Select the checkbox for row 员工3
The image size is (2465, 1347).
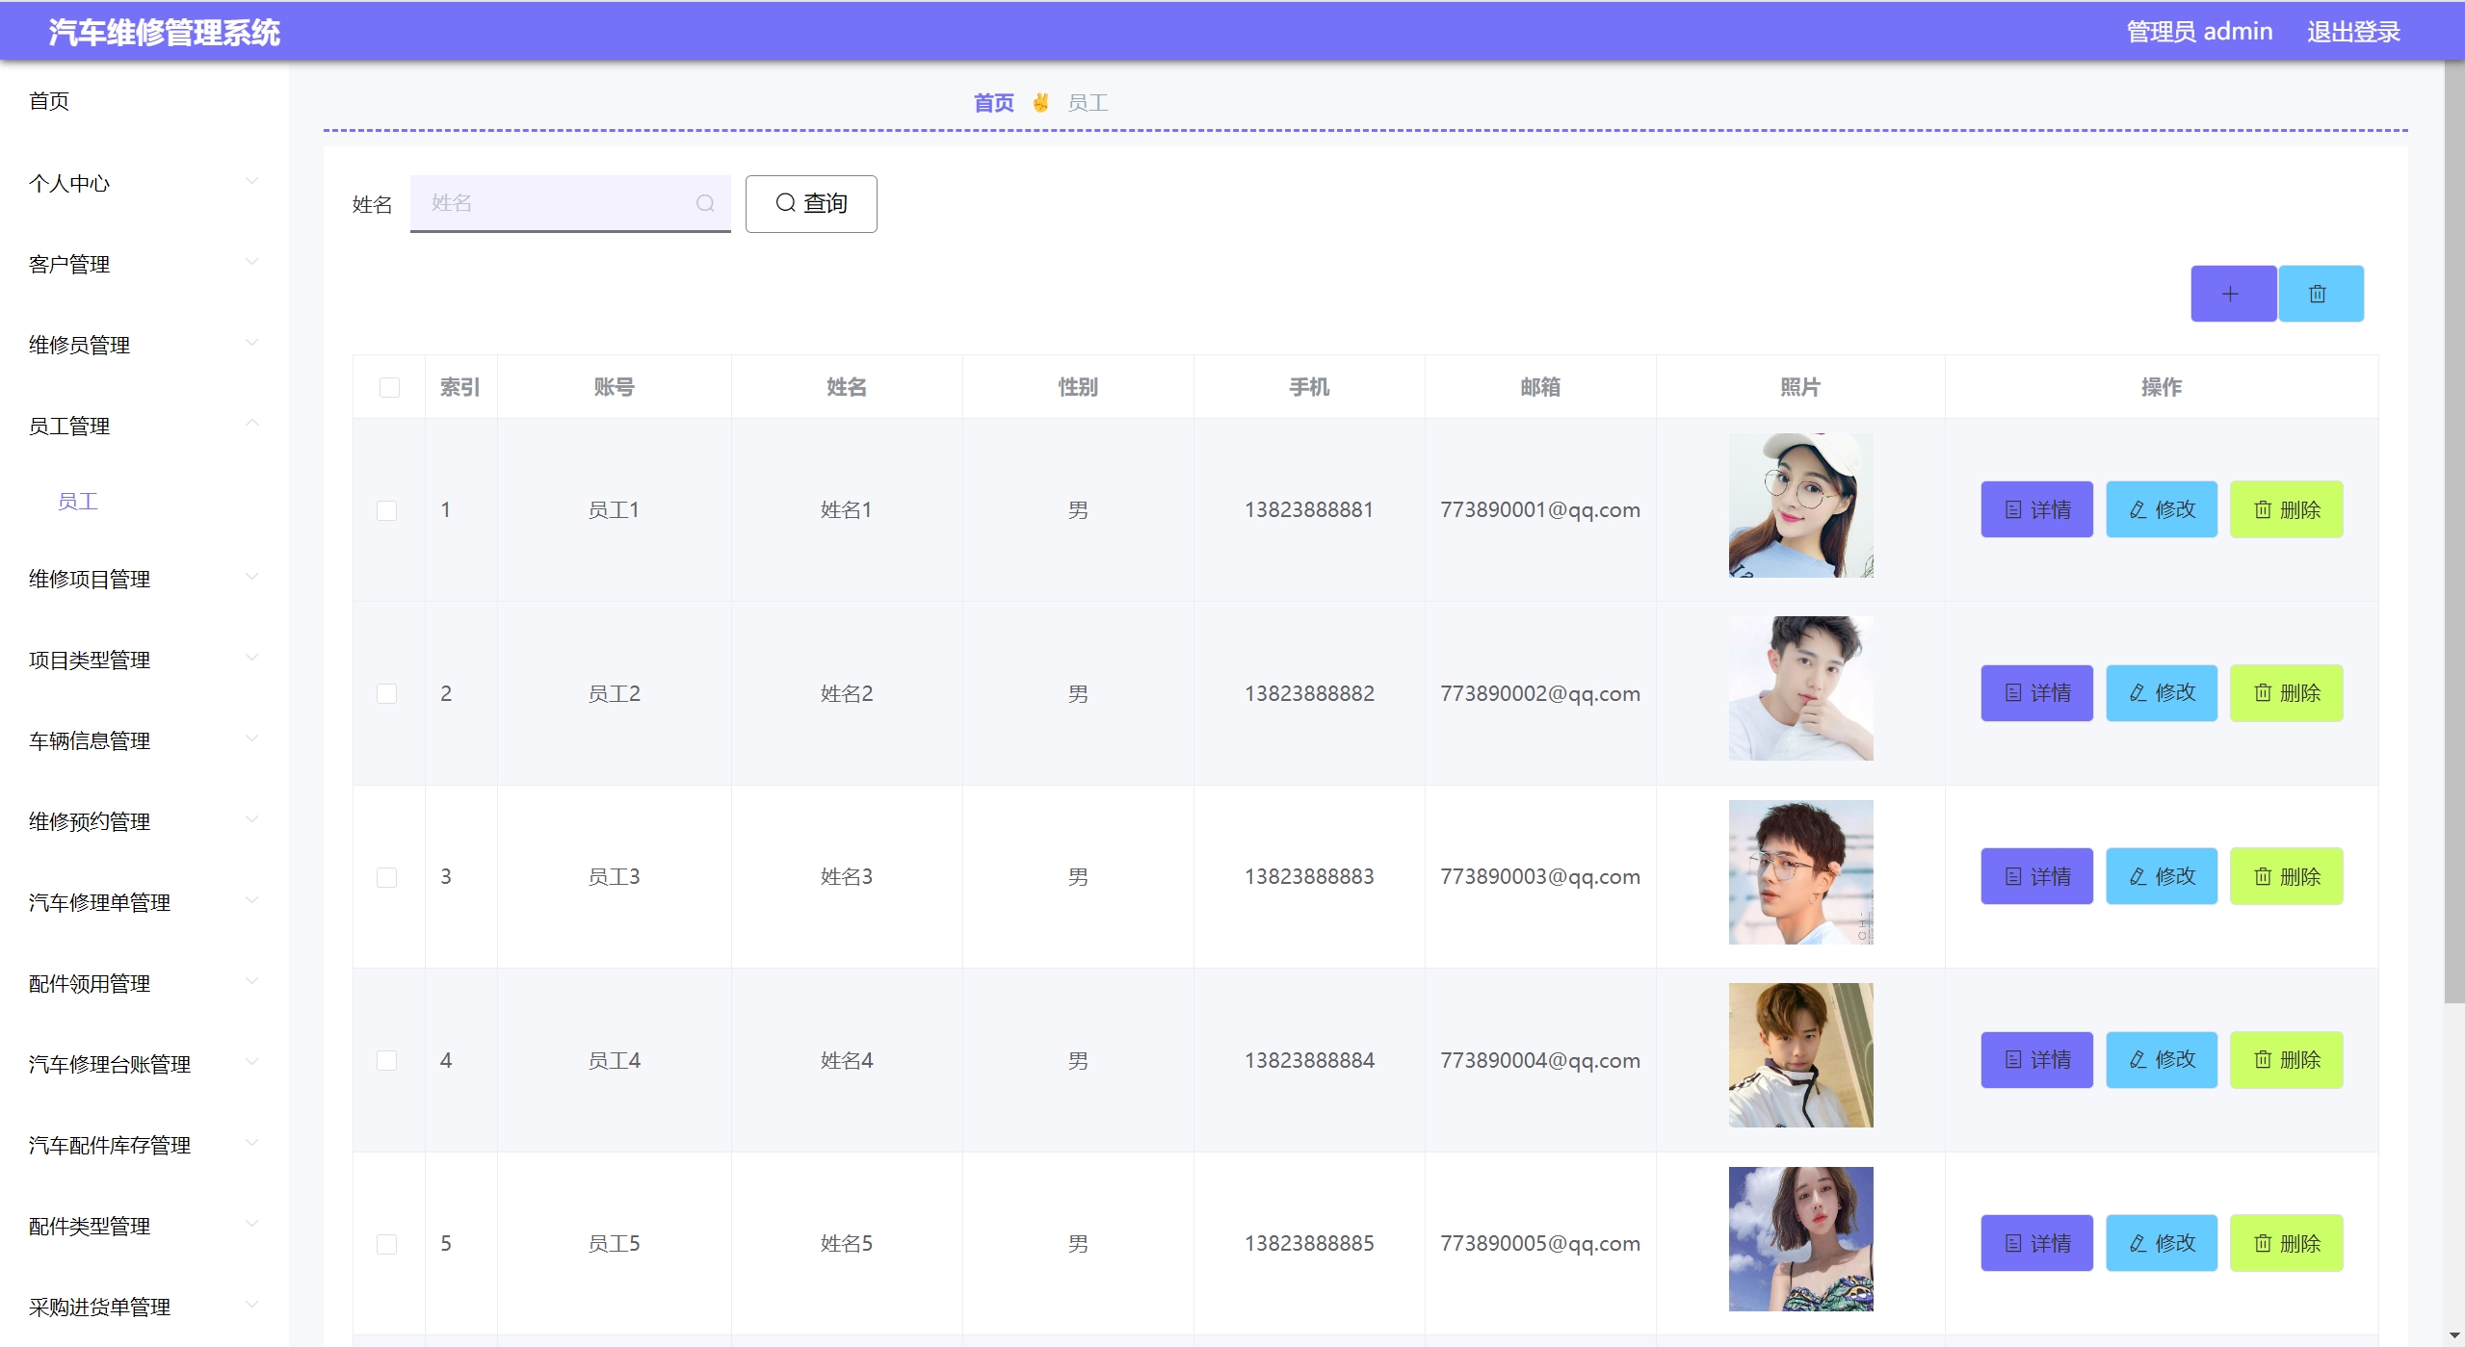click(386, 877)
